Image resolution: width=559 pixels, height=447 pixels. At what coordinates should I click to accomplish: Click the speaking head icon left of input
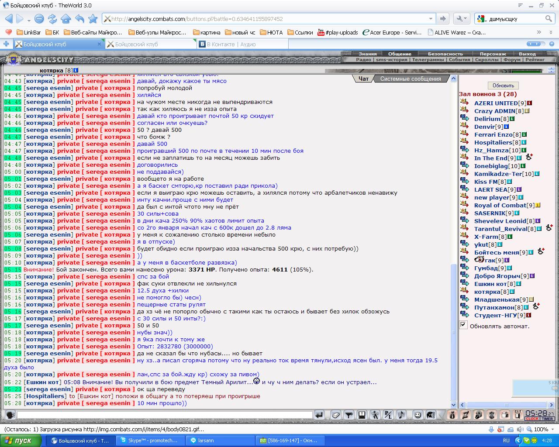10,415
